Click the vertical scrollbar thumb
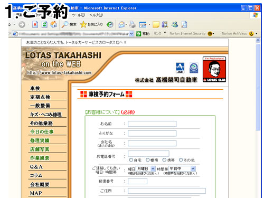264x198 pixels. [258, 87]
